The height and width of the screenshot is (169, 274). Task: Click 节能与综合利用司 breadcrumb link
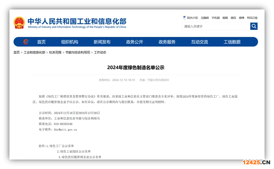point(78,52)
